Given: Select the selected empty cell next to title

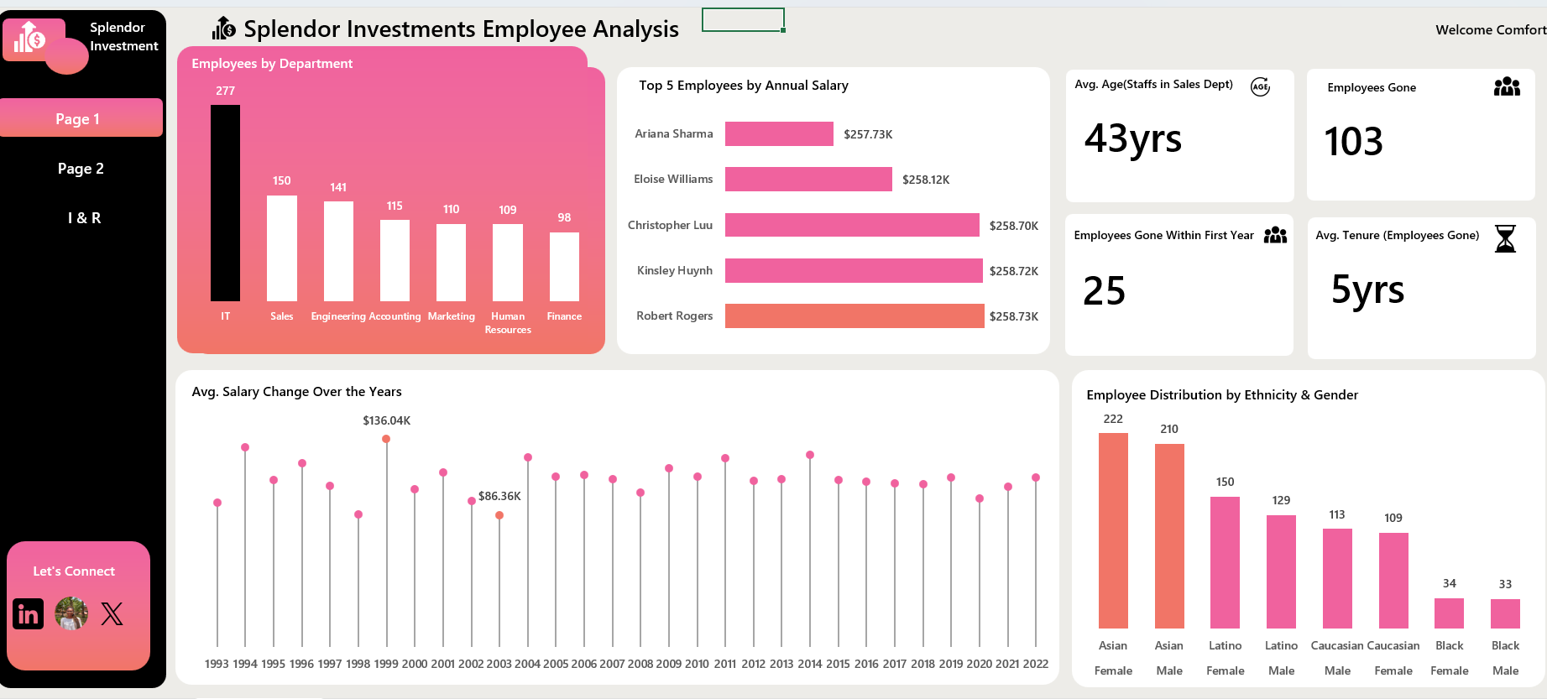Looking at the screenshot, I should coord(743,19).
